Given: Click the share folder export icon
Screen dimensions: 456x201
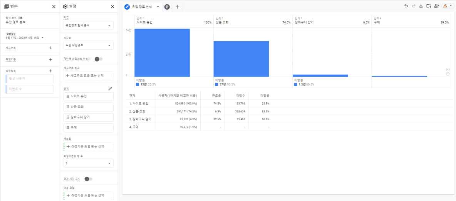Looking at the screenshot, I should point(429,6).
